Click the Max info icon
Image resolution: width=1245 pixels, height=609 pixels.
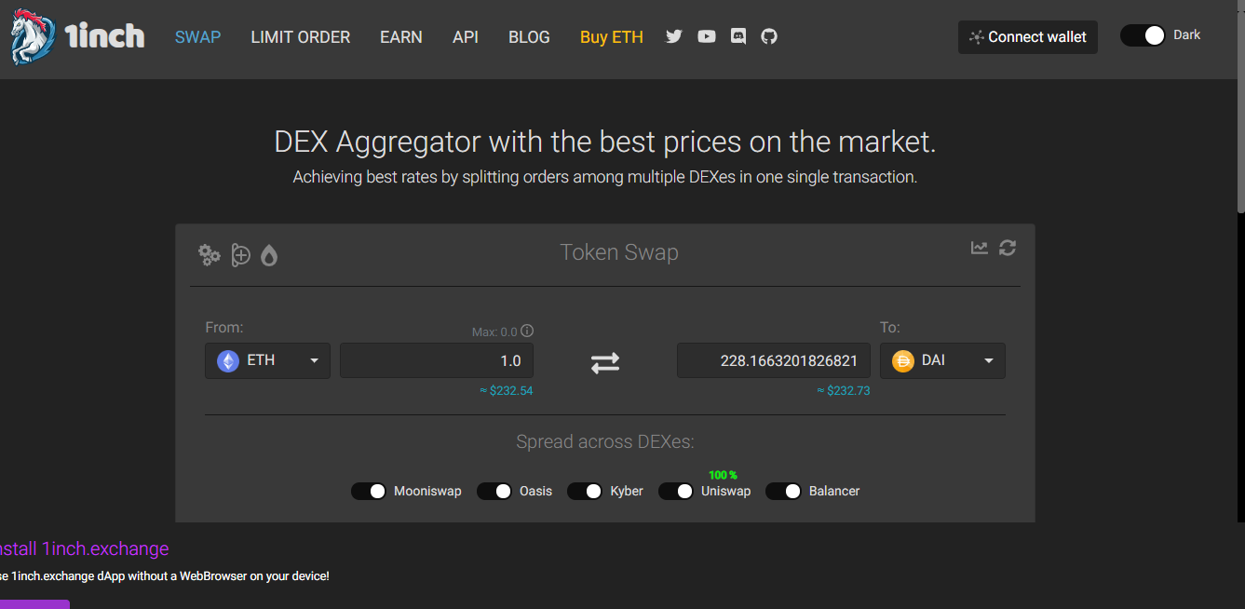tap(527, 331)
